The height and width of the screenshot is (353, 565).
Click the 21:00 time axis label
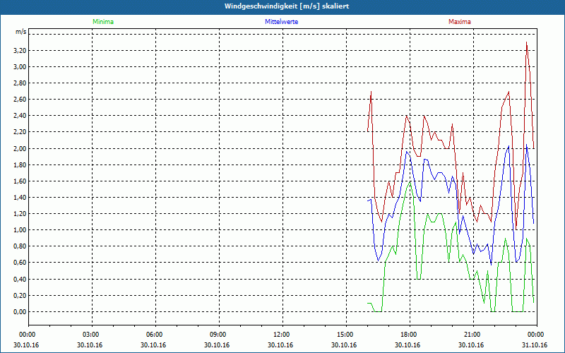pos(472,335)
